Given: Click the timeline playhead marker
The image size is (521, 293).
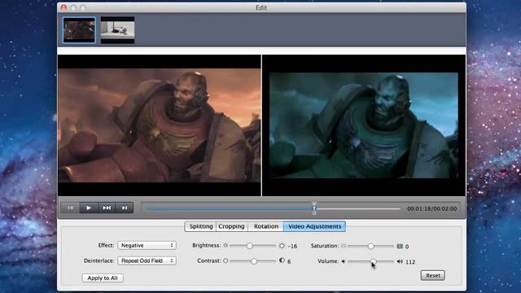Looking at the screenshot, I should pos(314,208).
